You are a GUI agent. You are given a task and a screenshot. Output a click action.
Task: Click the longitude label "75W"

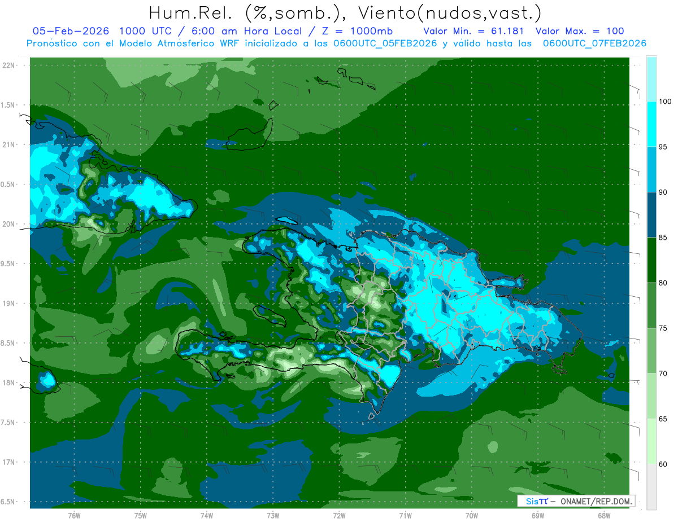click(x=141, y=516)
